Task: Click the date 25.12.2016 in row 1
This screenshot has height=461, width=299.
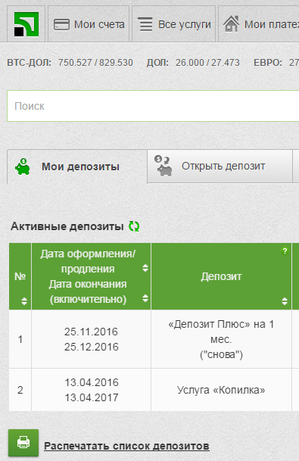Action: click(92, 347)
